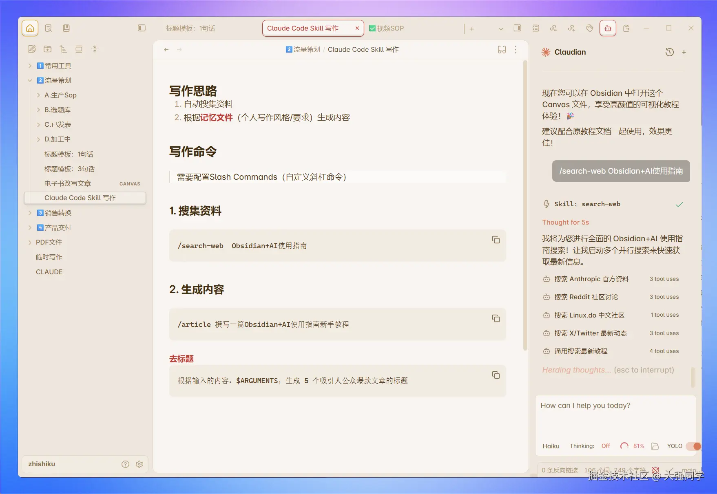Expand the 销售转换 folder

pyautogui.click(x=30, y=212)
